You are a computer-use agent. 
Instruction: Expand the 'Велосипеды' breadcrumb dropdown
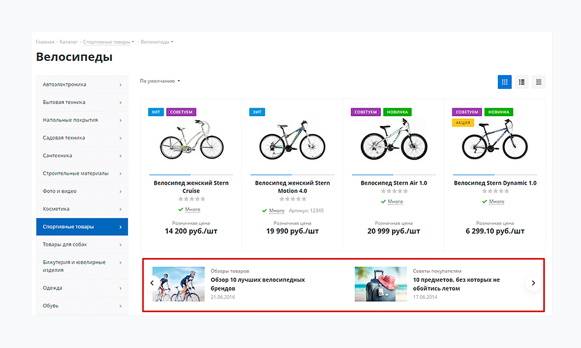click(x=173, y=42)
